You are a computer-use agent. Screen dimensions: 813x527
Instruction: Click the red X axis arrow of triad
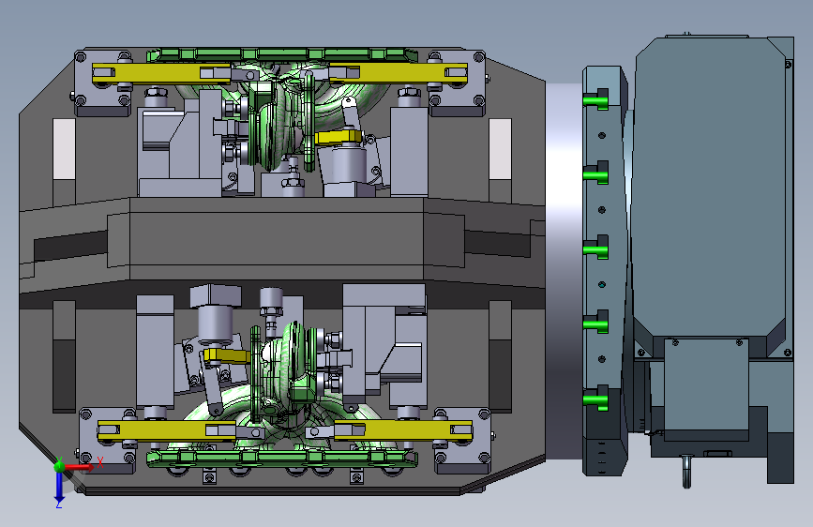coord(81,467)
